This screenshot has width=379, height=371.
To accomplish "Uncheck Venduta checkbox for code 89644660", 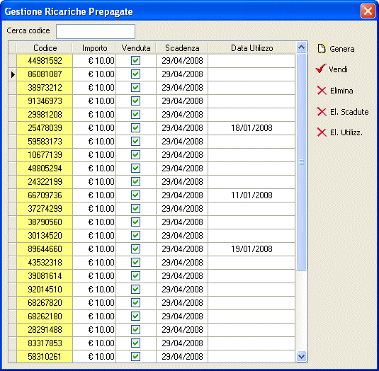I will 135,249.
